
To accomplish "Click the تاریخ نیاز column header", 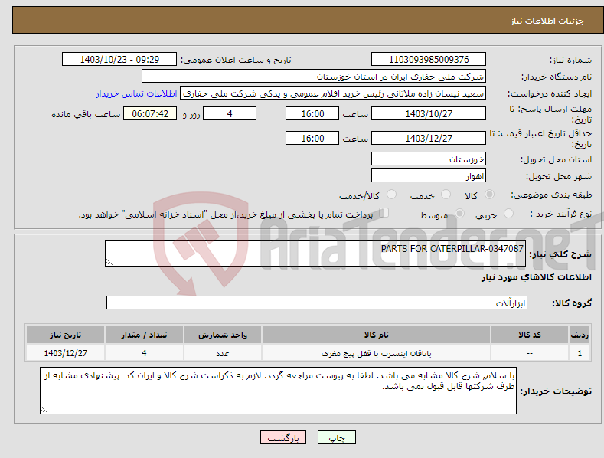I will pyautogui.click(x=66, y=335).
